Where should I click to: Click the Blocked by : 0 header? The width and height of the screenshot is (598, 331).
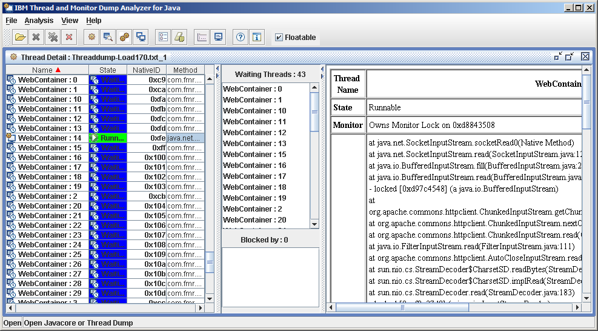pyautogui.click(x=264, y=239)
